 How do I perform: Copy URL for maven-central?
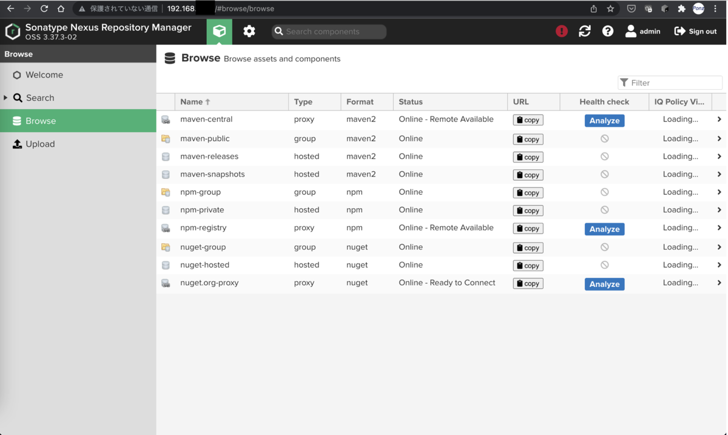tap(528, 120)
